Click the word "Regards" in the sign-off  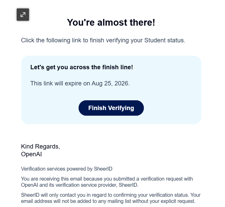(47, 146)
